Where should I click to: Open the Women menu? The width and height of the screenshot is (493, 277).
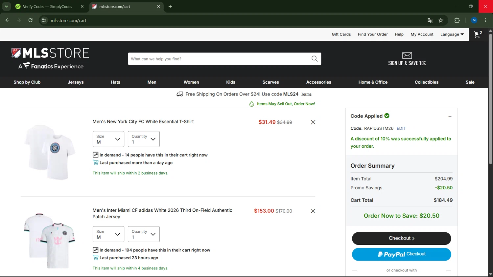click(191, 82)
